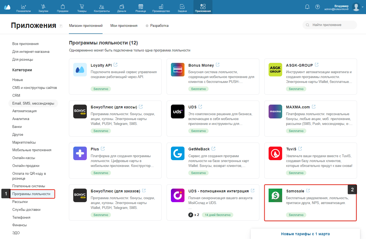Select the Платежные системы category

(29, 186)
